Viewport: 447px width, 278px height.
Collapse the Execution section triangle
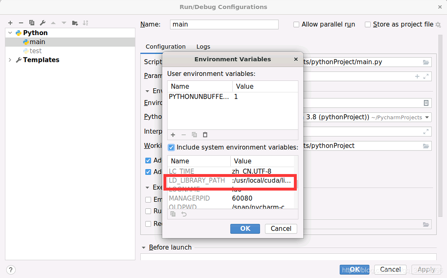tap(147, 187)
